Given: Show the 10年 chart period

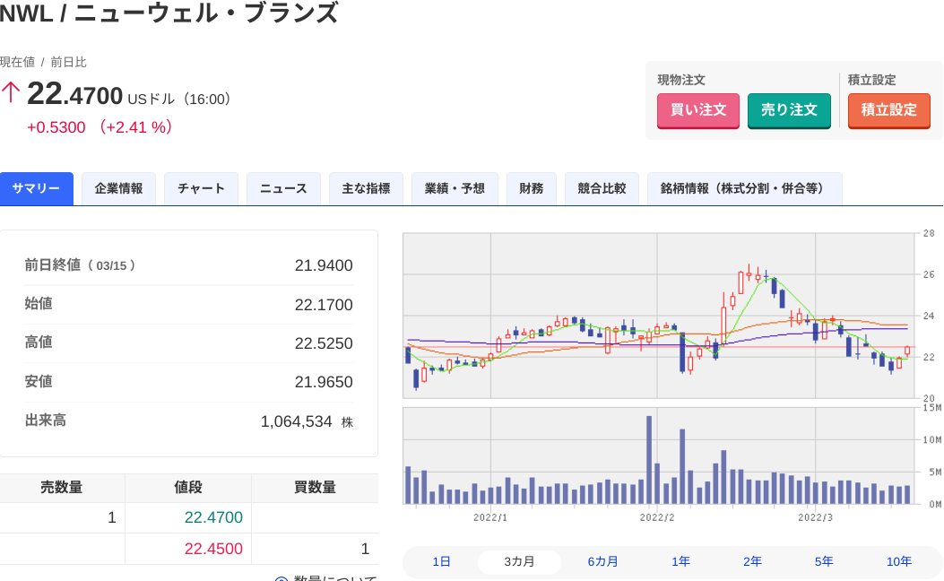Looking at the screenshot, I should (x=899, y=562).
